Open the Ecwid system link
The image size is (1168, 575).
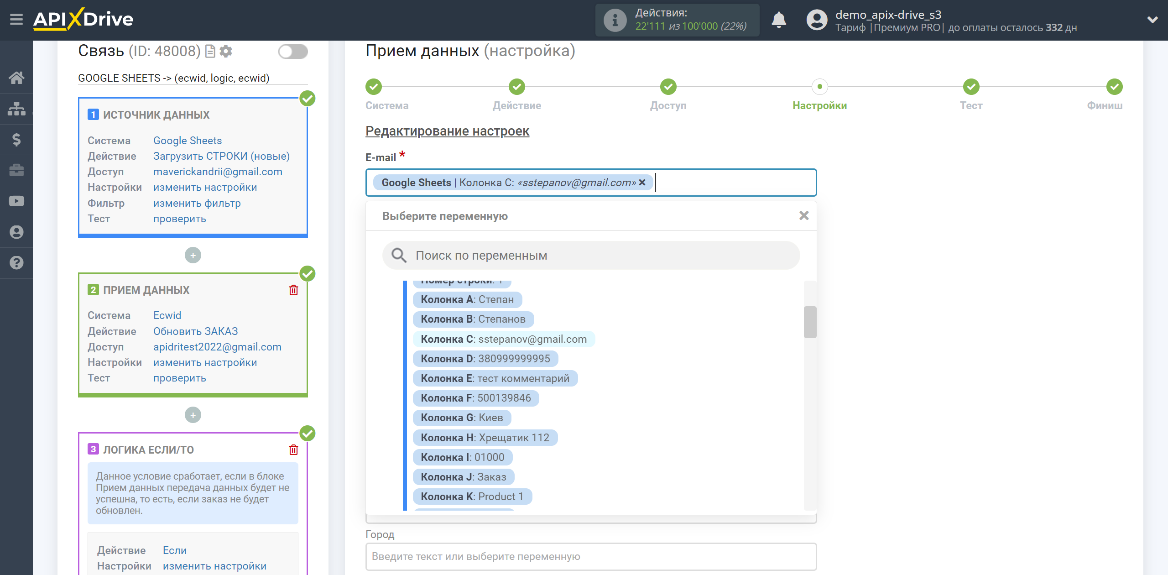pos(167,315)
